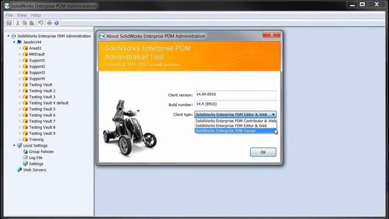The width and height of the screenshot is (389, 219).
Task: Collapse the Local Settings node
Action: click(14, 145)
